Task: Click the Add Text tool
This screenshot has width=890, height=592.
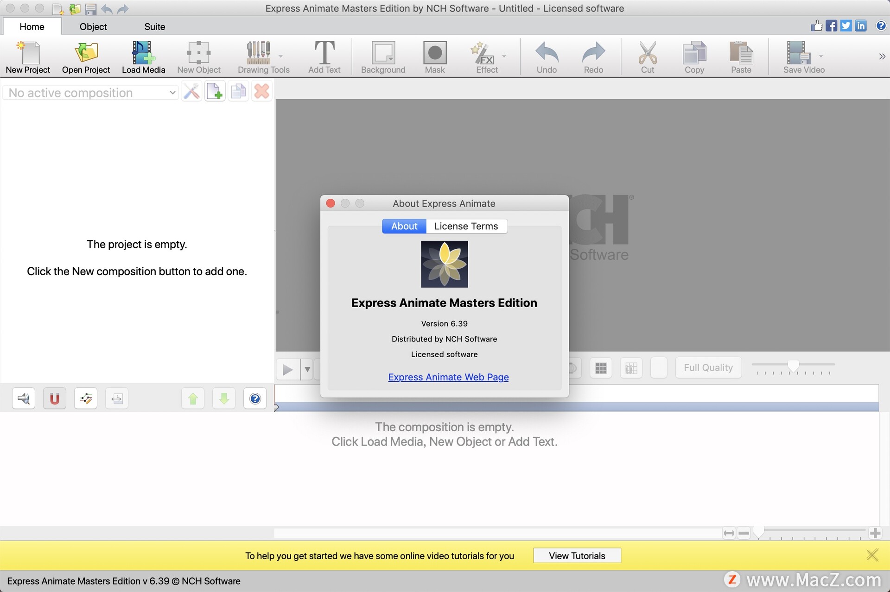Action: (x=324, y=57)
